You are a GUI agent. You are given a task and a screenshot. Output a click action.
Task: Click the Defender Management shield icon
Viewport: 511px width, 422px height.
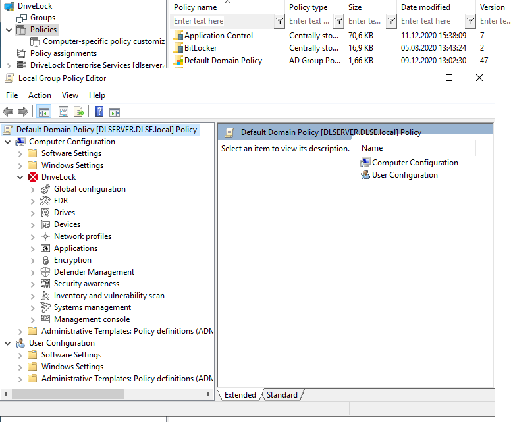pyautogui.click(x=45, y=272)
